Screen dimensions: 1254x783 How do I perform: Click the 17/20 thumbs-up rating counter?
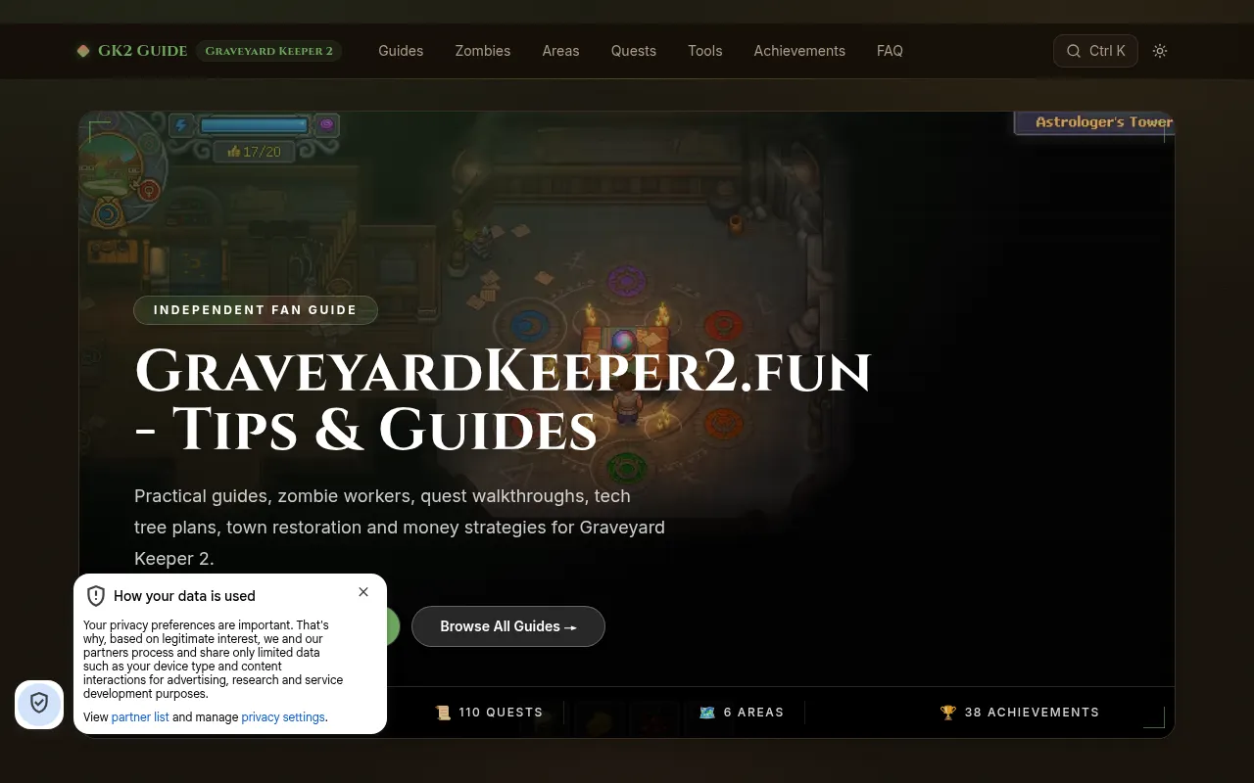(x=254, y=152)
